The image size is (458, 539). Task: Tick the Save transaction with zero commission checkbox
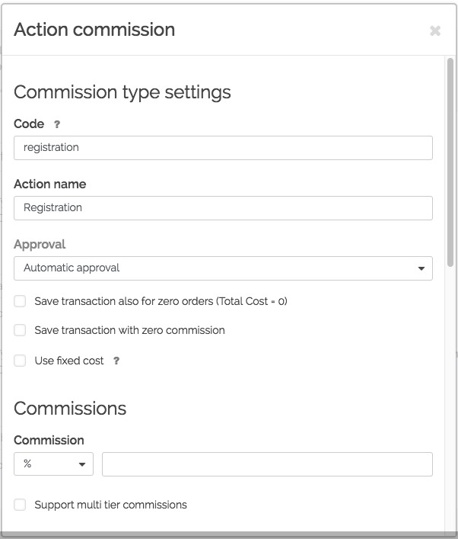(20, 330)
